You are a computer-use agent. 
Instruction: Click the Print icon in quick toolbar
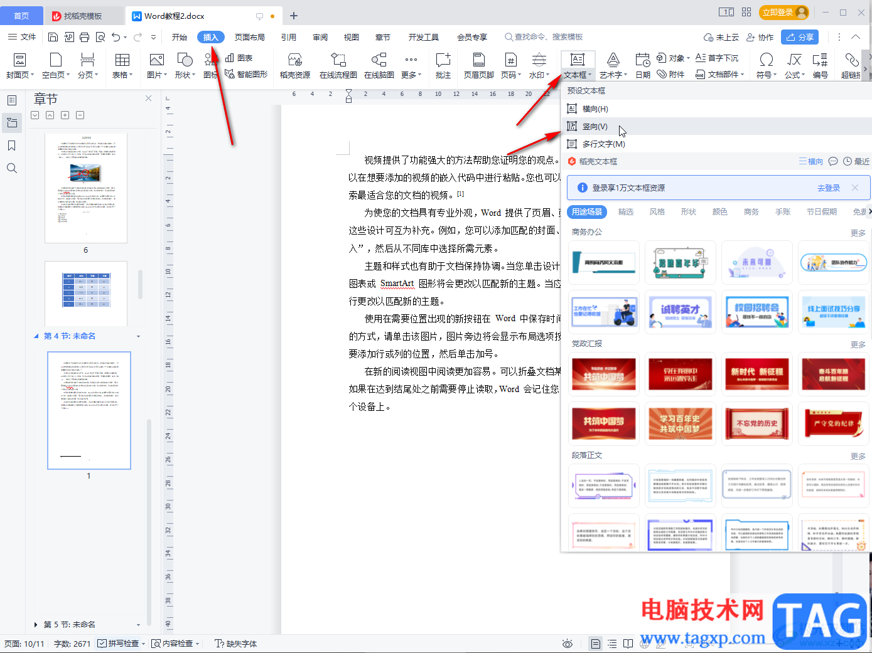pyautogui.click(x=85, y=37)
